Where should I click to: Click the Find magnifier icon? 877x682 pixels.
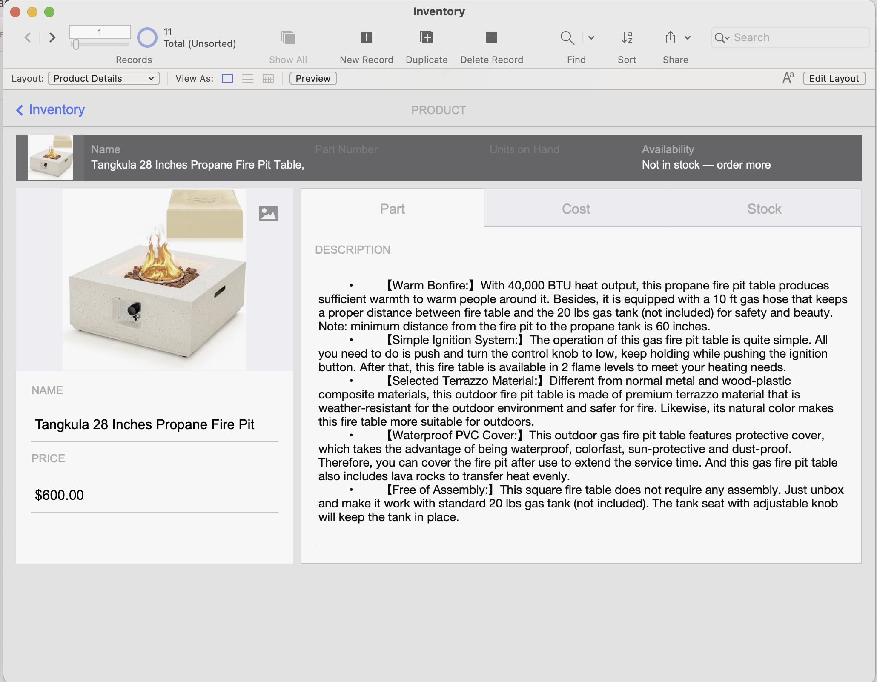pyautogui.click(x=567, y=37)
